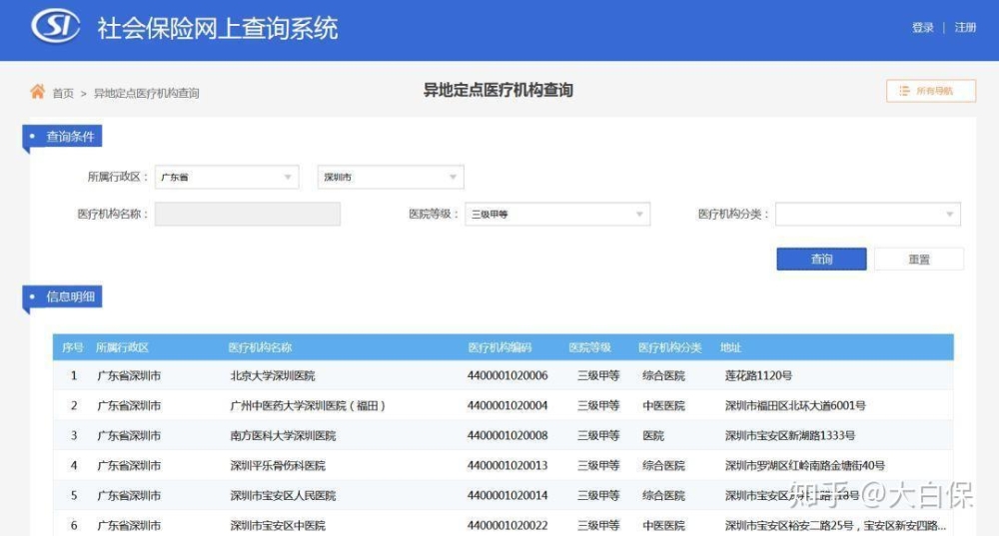Click the SI social insurance logo

(x=56, y=26)
